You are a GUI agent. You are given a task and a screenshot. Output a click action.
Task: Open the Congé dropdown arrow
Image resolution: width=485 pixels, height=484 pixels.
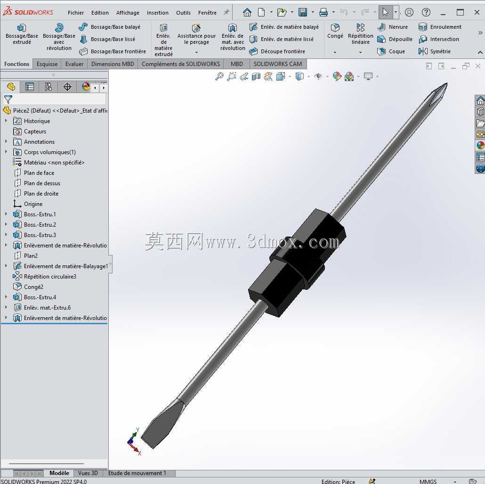coord(335,52)
